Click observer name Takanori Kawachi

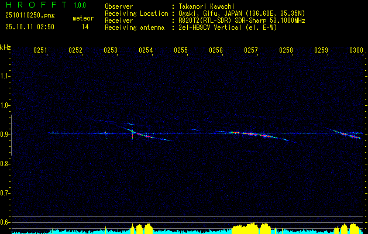click(x=206, y=6)
